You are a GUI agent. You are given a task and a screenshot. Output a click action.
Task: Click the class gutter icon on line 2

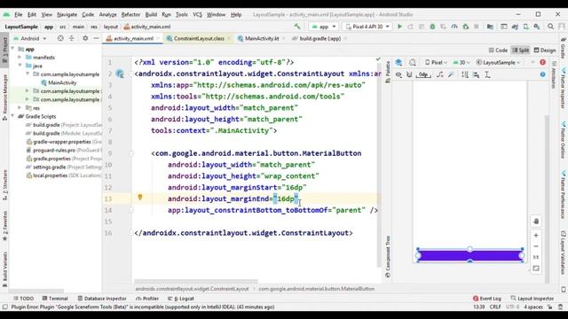120,74
